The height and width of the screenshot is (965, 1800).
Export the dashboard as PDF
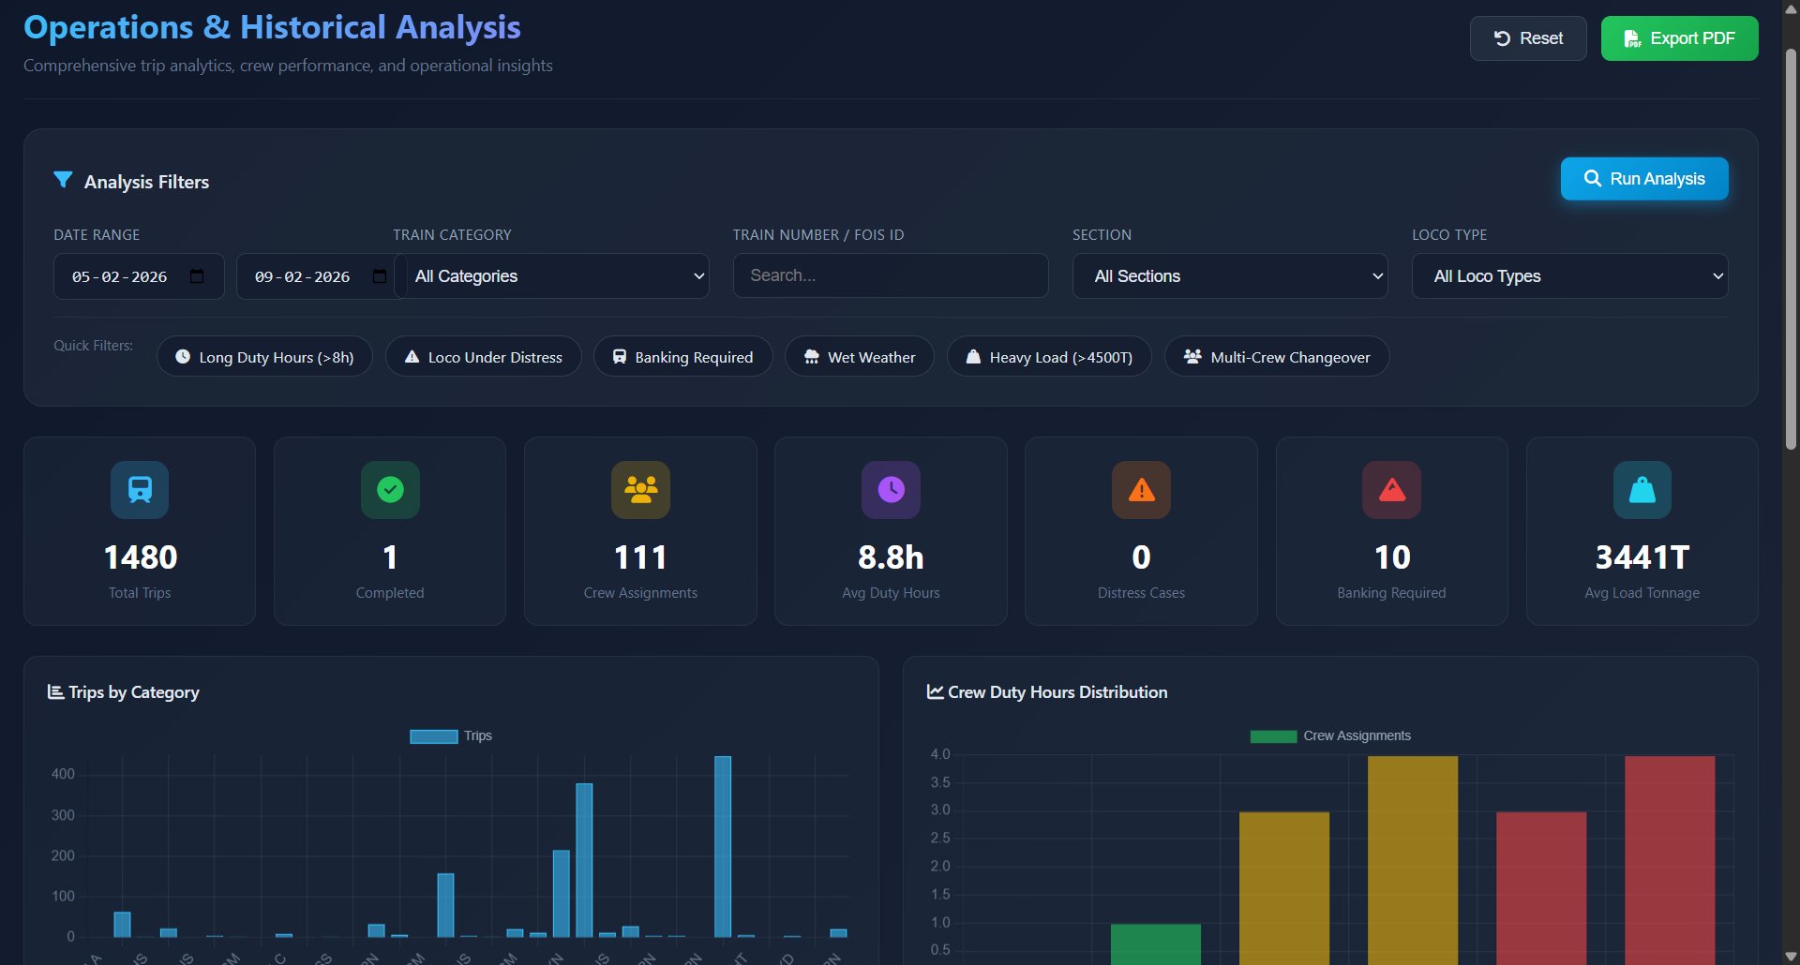(x=1679, y=38)
